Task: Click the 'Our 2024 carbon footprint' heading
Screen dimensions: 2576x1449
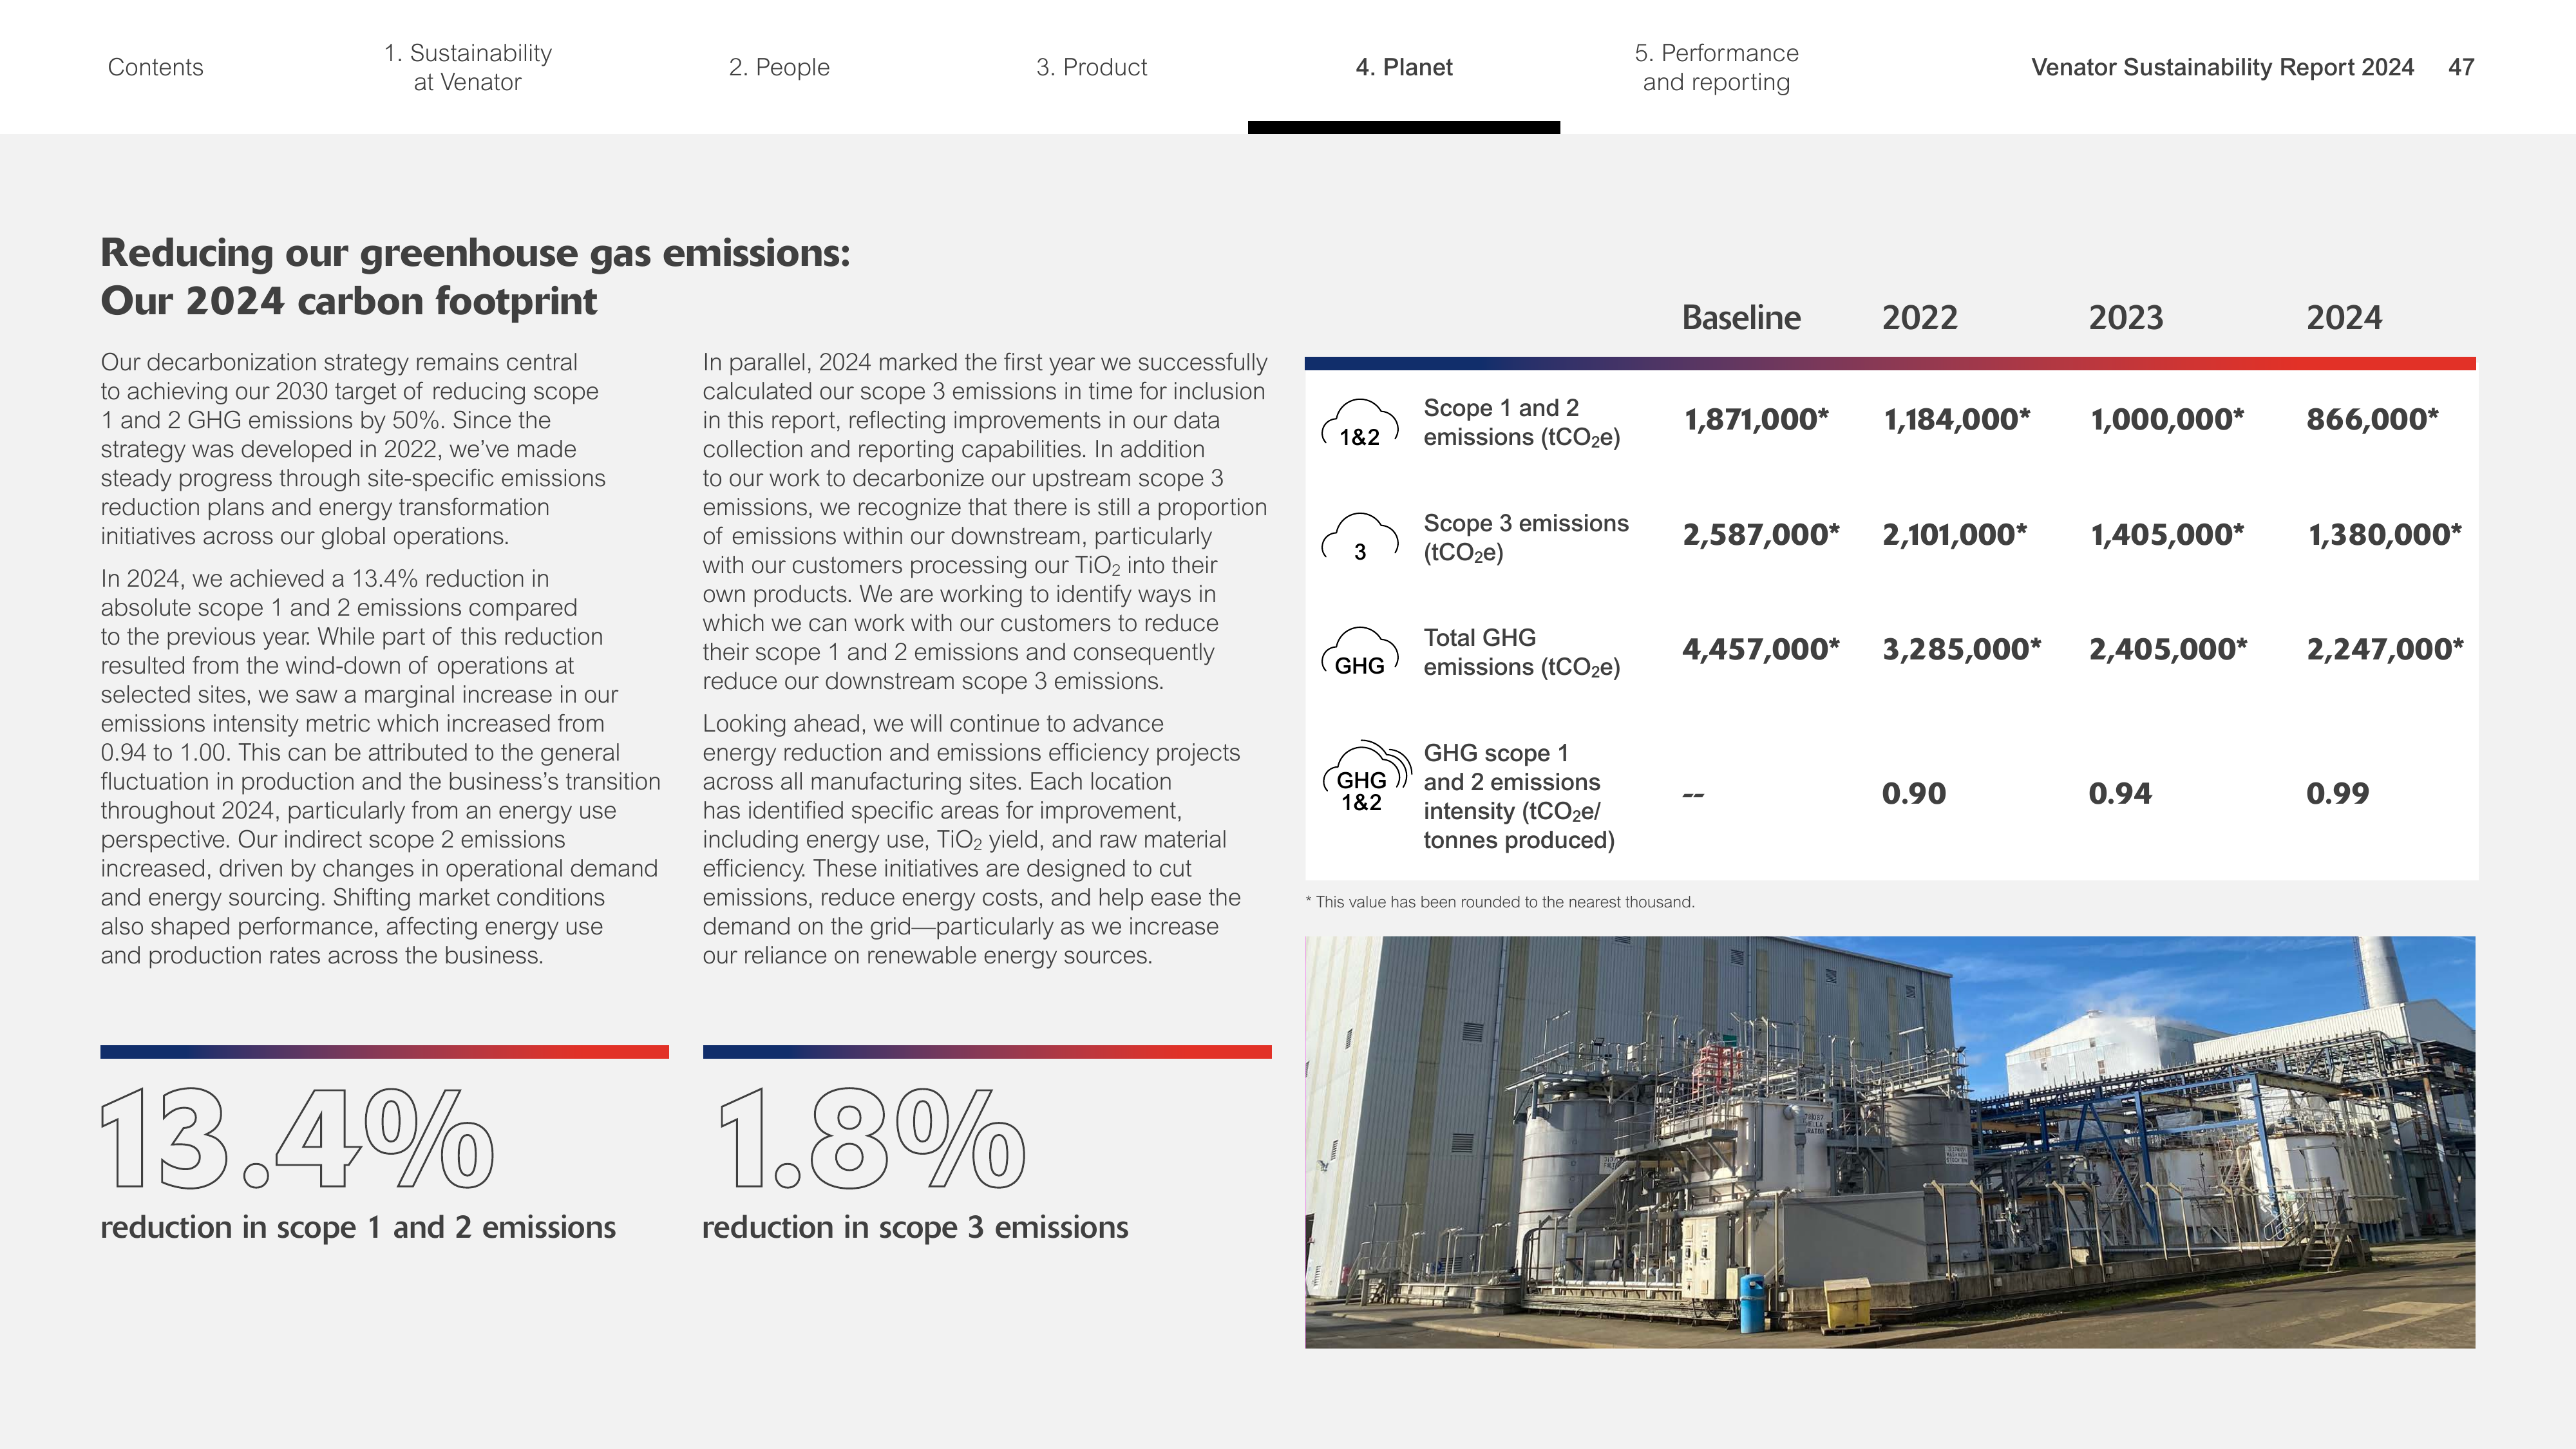Action: [x=349, y=301]
